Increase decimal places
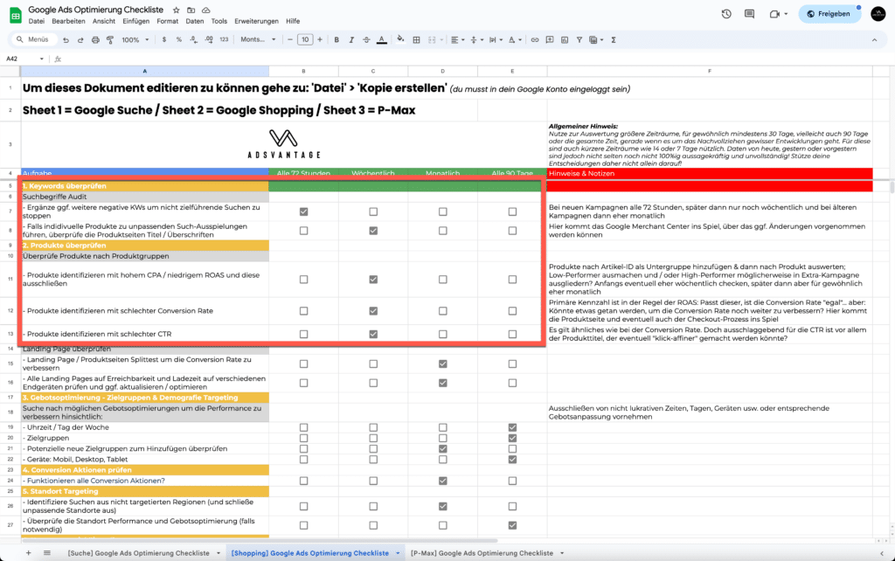This screenshot has width=895, height=561. [x=209, y=40]
